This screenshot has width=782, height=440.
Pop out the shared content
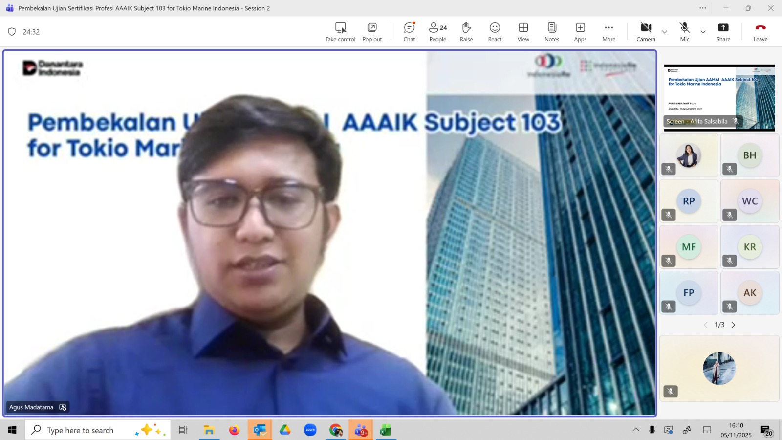click(372, 32)
